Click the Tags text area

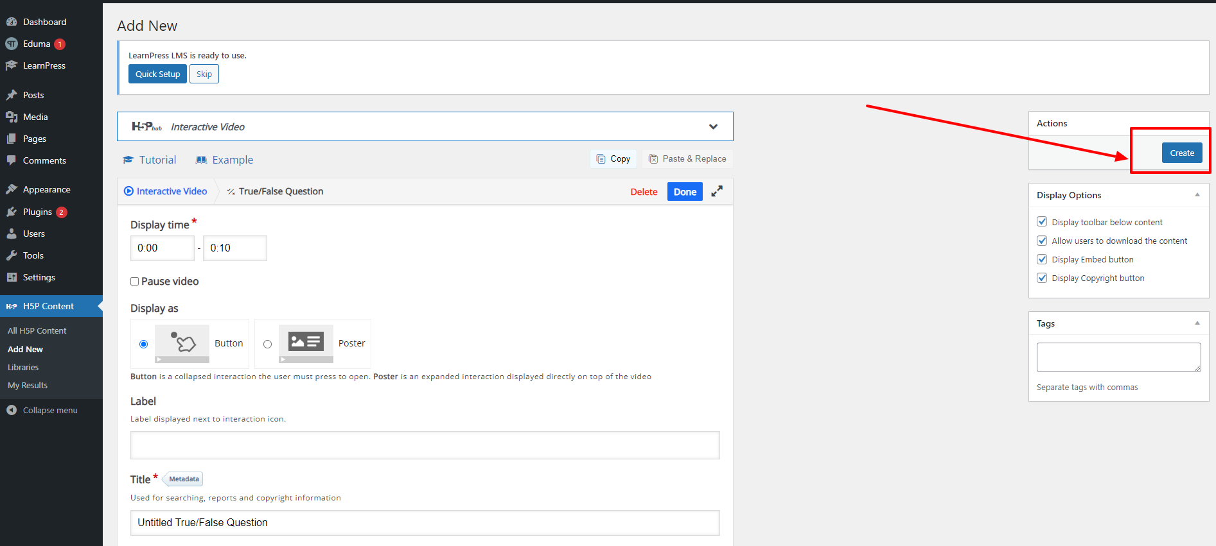(1119, 357)
